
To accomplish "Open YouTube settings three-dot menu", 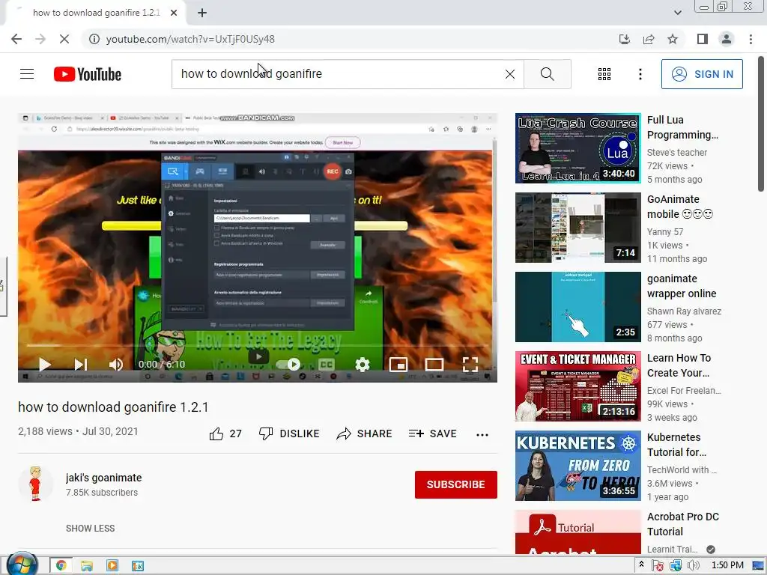I will [x=640, y=74].
